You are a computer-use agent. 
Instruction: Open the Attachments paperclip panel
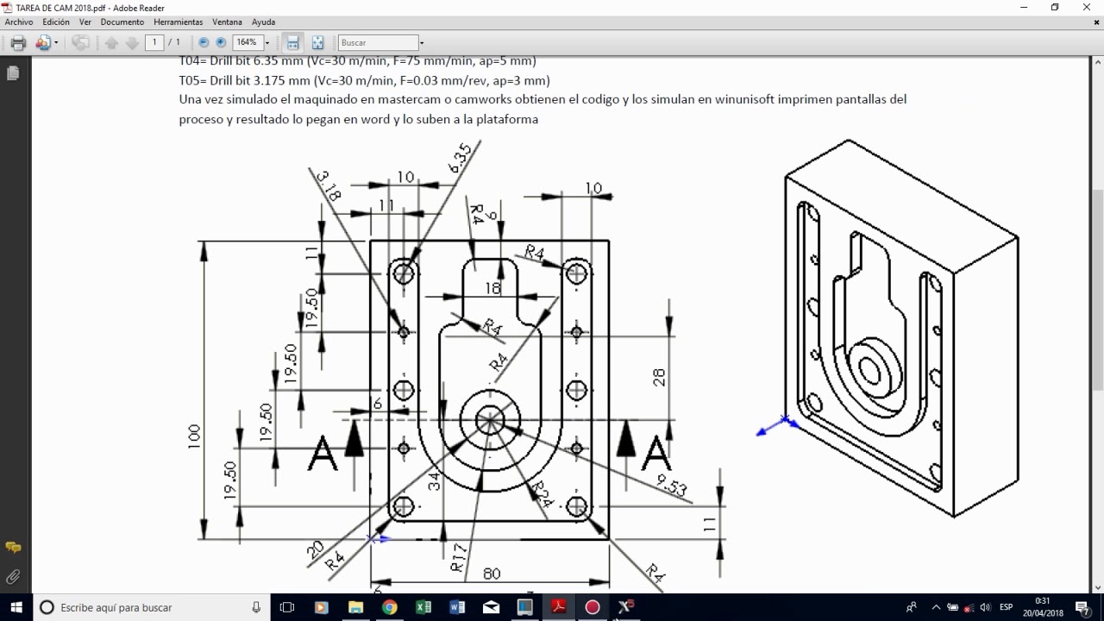[13, 577]
